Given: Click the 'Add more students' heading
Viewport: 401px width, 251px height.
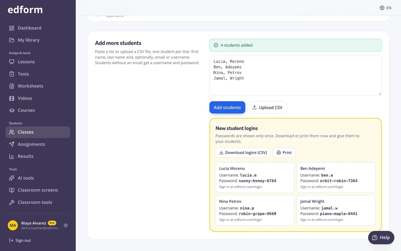Looking at the screenshot, I should click(x=118, y=43).
